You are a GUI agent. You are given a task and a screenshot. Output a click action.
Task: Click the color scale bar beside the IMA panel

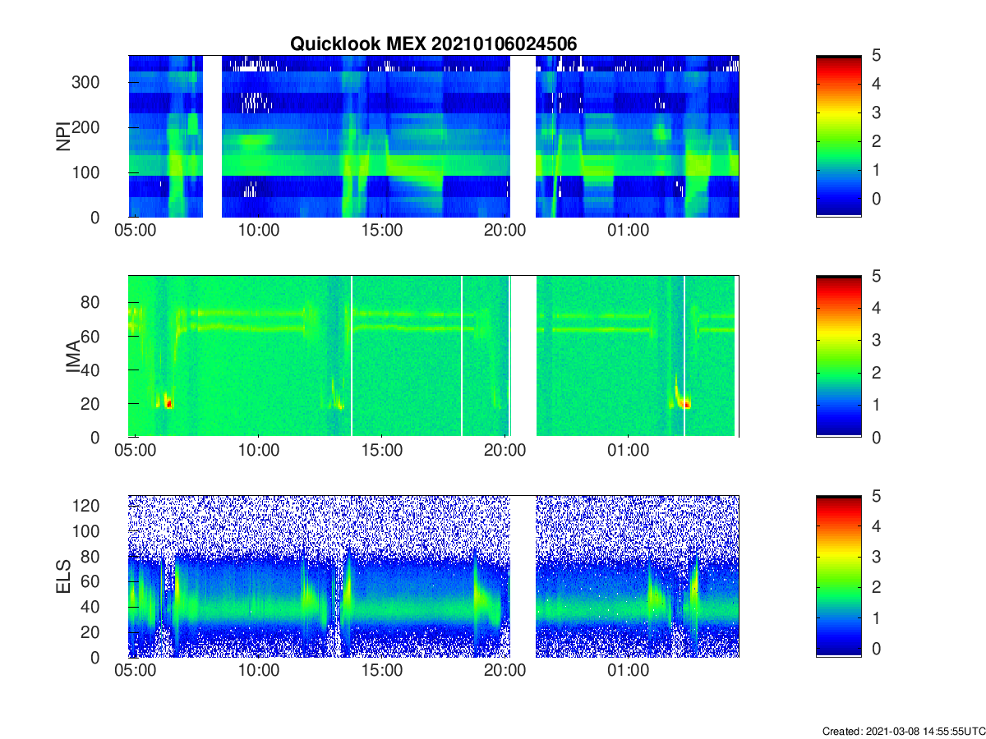(838, 356)
